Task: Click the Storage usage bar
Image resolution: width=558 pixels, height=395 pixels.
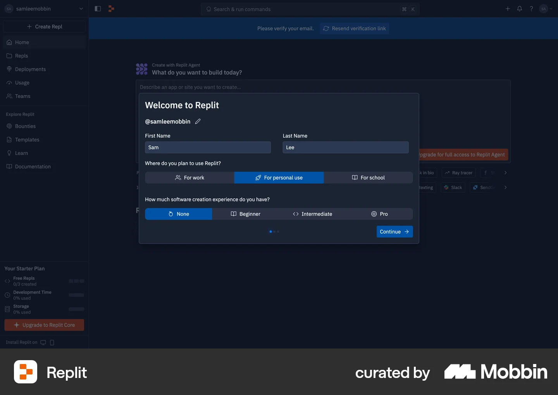Action: point(76,309)
